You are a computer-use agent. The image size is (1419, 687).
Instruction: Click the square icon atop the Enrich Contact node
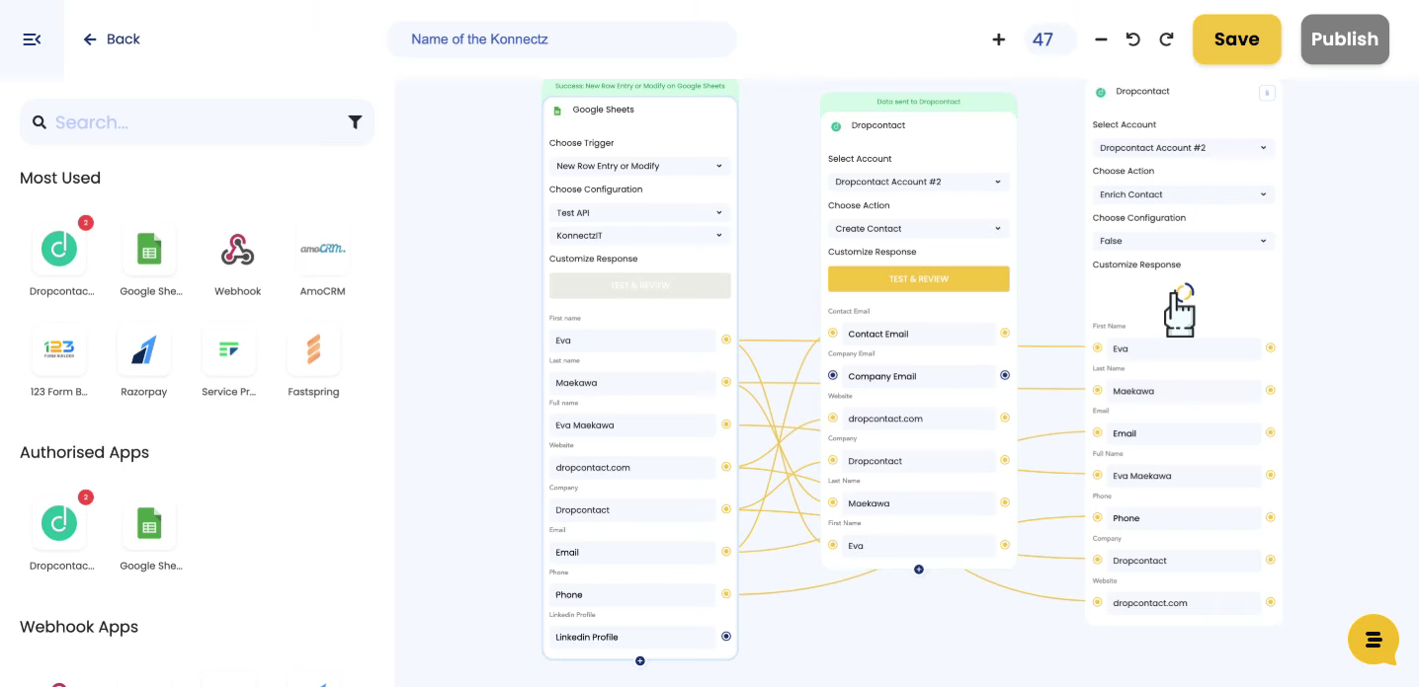1267,93
